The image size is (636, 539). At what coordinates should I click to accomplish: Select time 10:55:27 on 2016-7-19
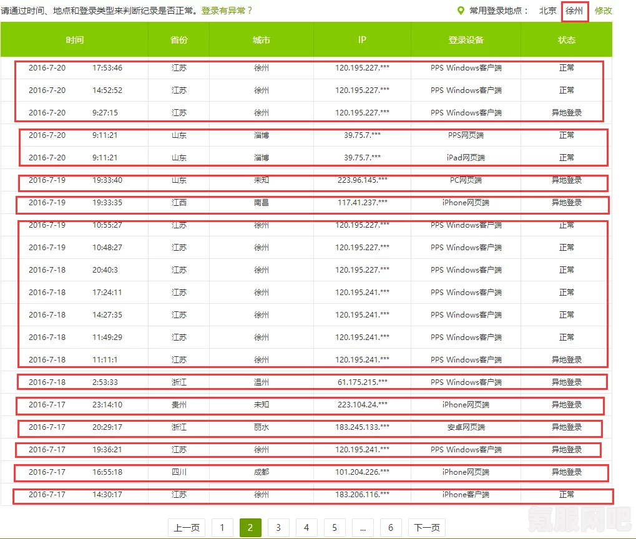click(107, 225)
